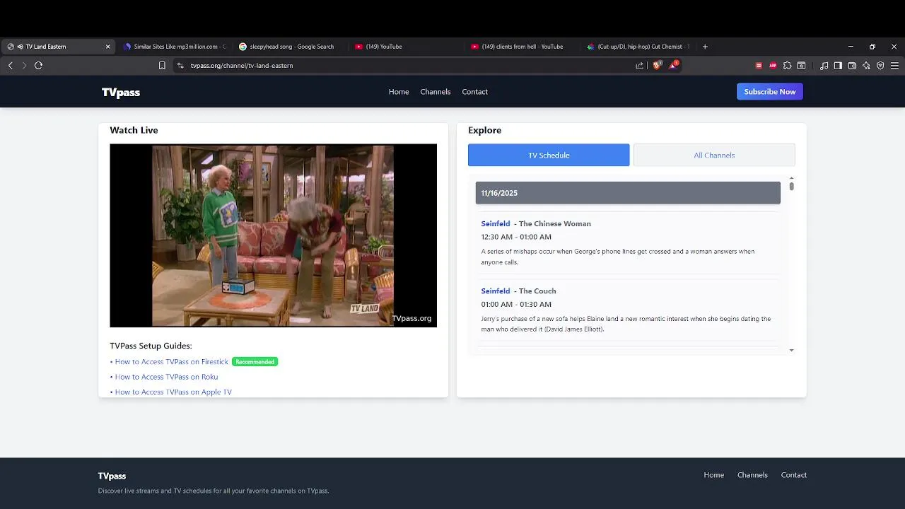Open the extensions puzzle-piece menu
905x509 pixels.
click(787, 65)
